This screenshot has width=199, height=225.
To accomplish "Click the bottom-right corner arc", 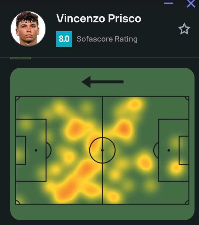I will 187,202.
